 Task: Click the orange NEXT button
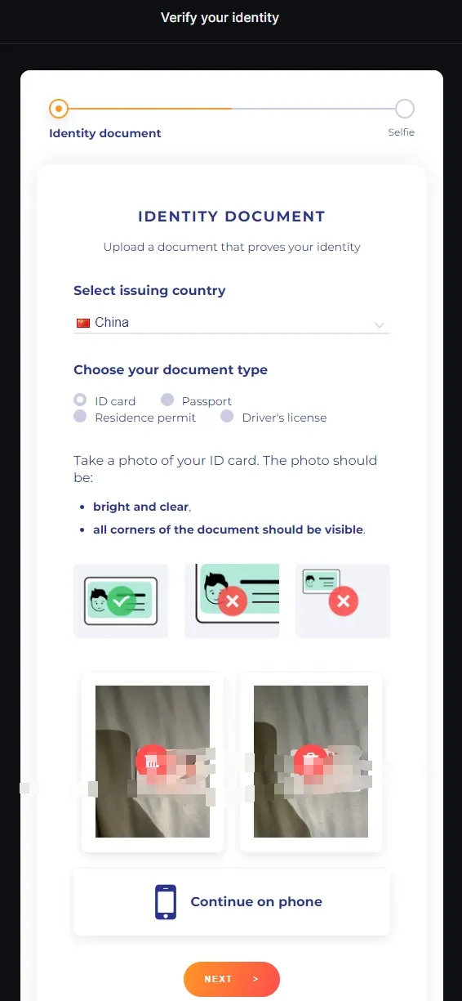coord(232,979)
